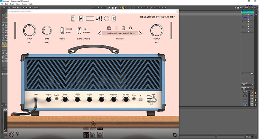Open the presets dropdown Full Smush Lead

click(120, 33)
